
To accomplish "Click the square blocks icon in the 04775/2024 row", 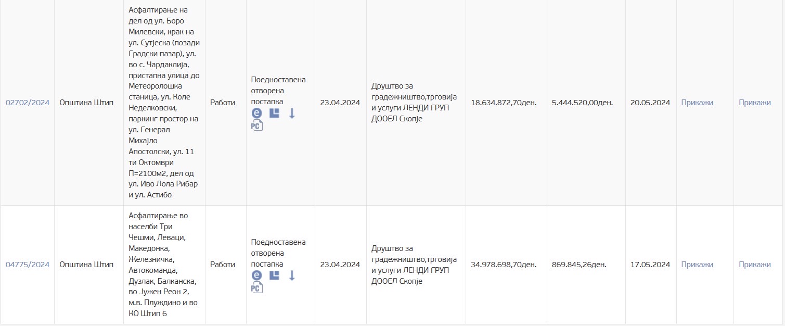I will click(274, 275).
